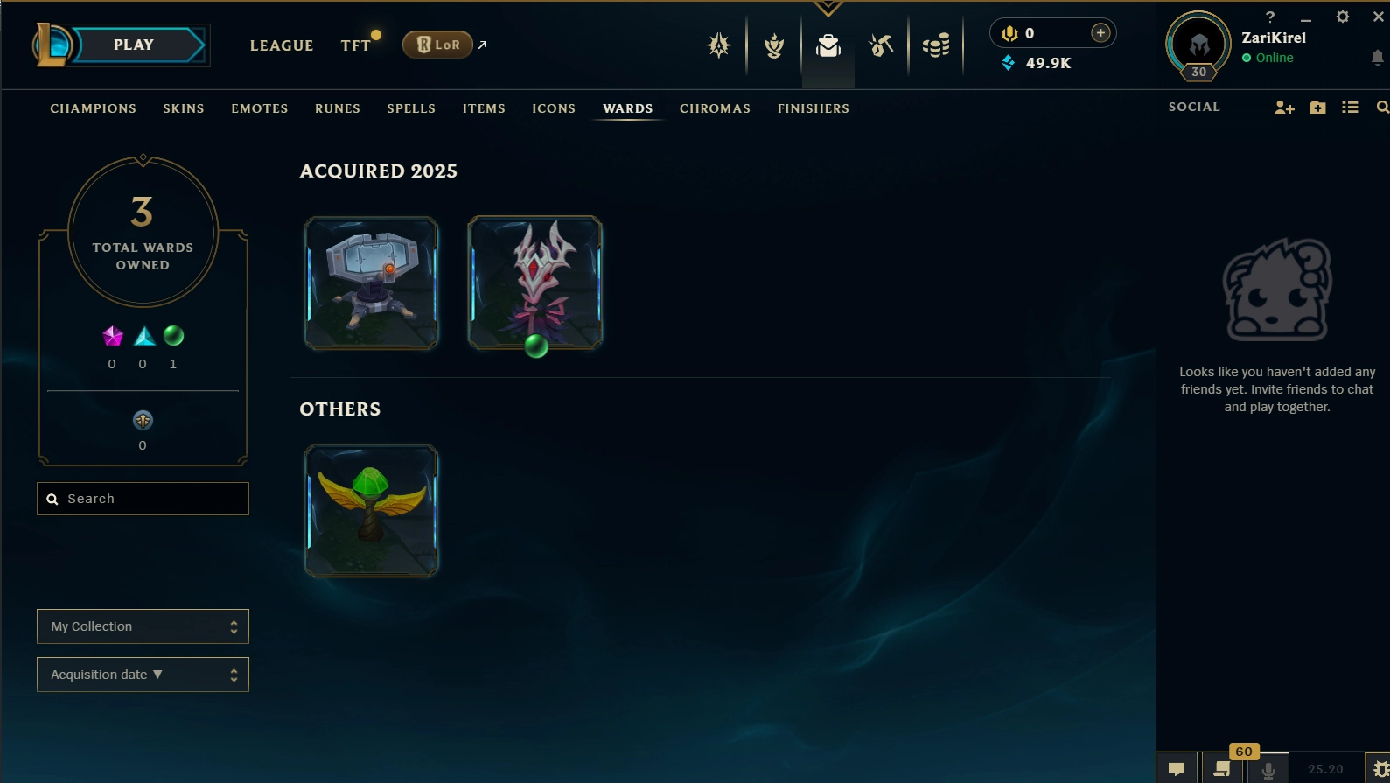The height and width of the screenshot is (783, 1390).
Task: Open the client settings gear
Action: (1343, 17)
